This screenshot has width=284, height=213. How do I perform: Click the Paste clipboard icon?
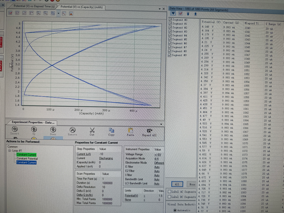tap(130, 130)
